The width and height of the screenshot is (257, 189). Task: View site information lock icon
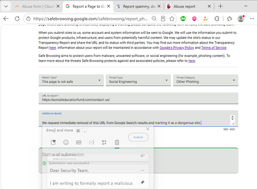pos(28,18)
